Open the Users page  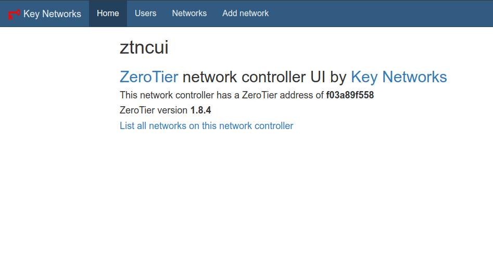(x=145, y=14)
